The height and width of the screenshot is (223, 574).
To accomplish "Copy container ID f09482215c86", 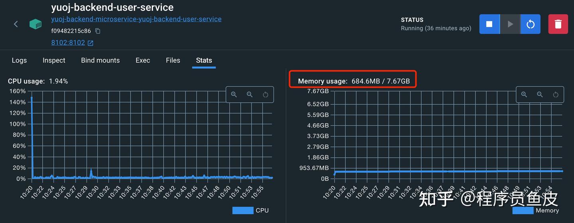I will 98,31.
